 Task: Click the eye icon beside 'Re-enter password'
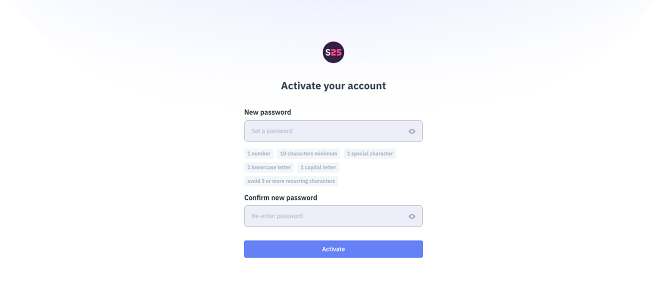[x=411, y=216]
